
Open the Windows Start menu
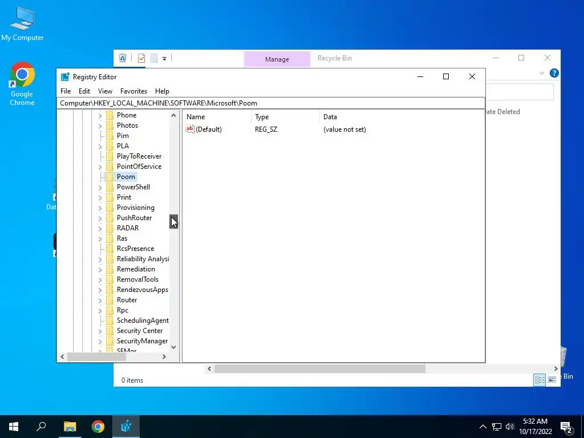tap(14, 427)
